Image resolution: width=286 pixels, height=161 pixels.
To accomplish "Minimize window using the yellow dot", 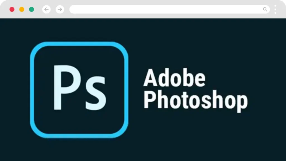I will pyautogui.click(x=22, y=9).
